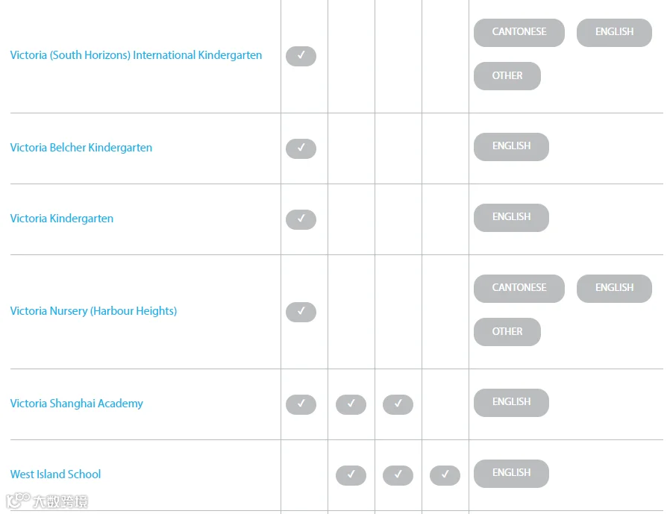Image resolution: width=670 pixels, height=514 pixels.
Task: Open the West Island School link
Action: pos(55,474)
